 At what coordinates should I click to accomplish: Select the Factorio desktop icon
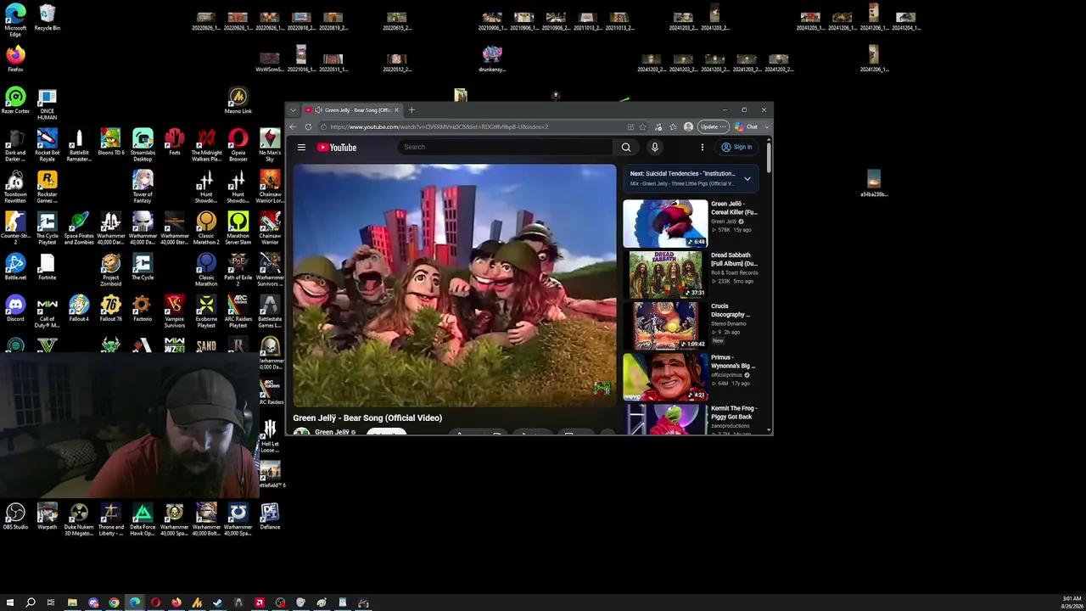tap(143, 309)
